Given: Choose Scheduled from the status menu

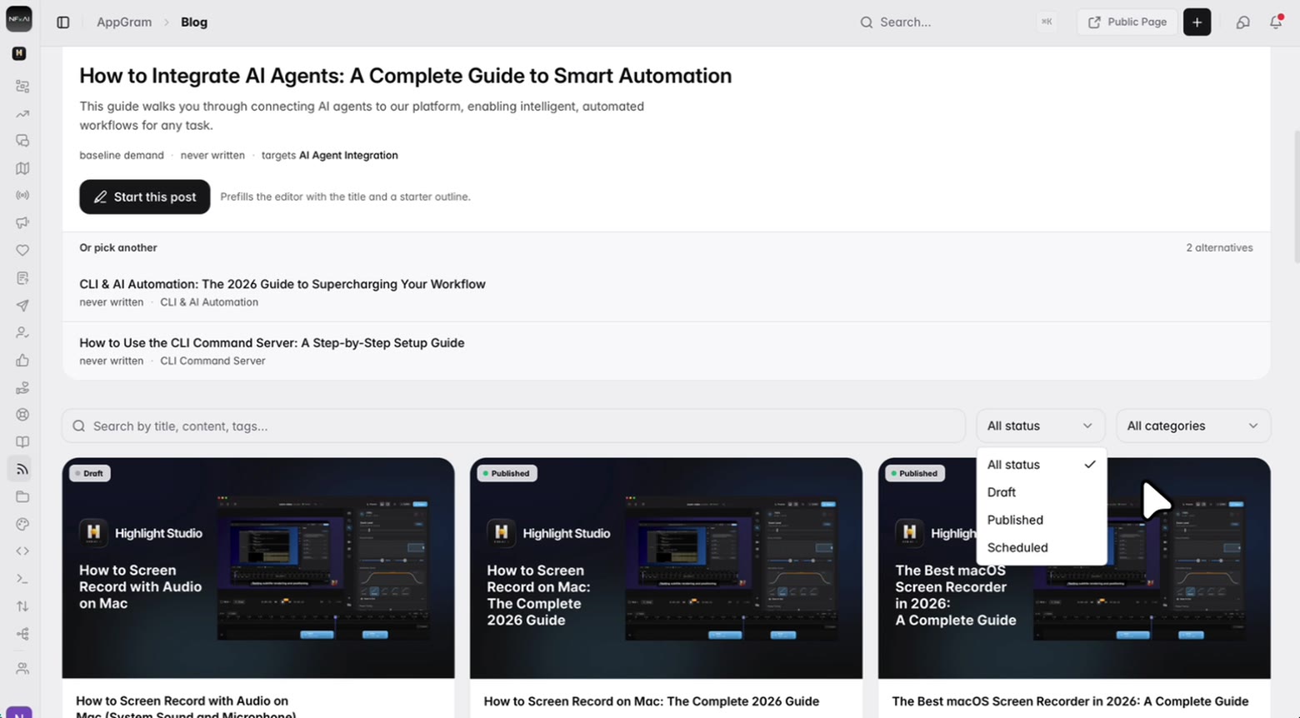Looking at the screenshot, I should pyautogui.click(x=1041, y=547).
